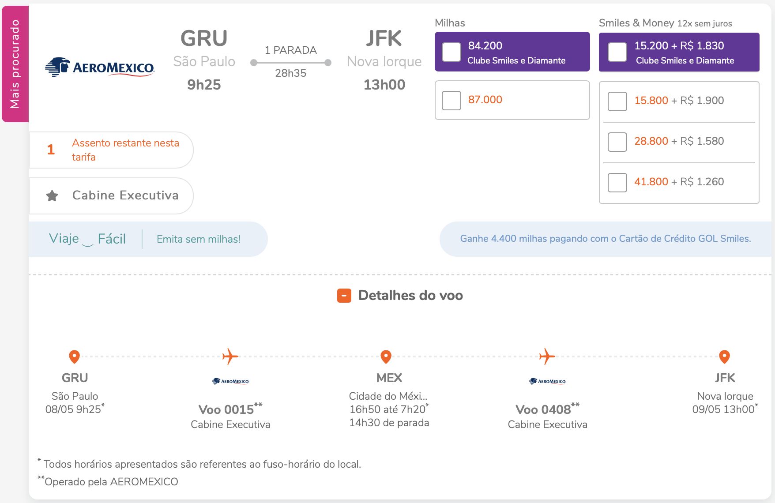The width and height of the screenshot is (775, 503).
Task: Tick the 15.800 + R$ 1.900 option
Action: coord(617,101)
